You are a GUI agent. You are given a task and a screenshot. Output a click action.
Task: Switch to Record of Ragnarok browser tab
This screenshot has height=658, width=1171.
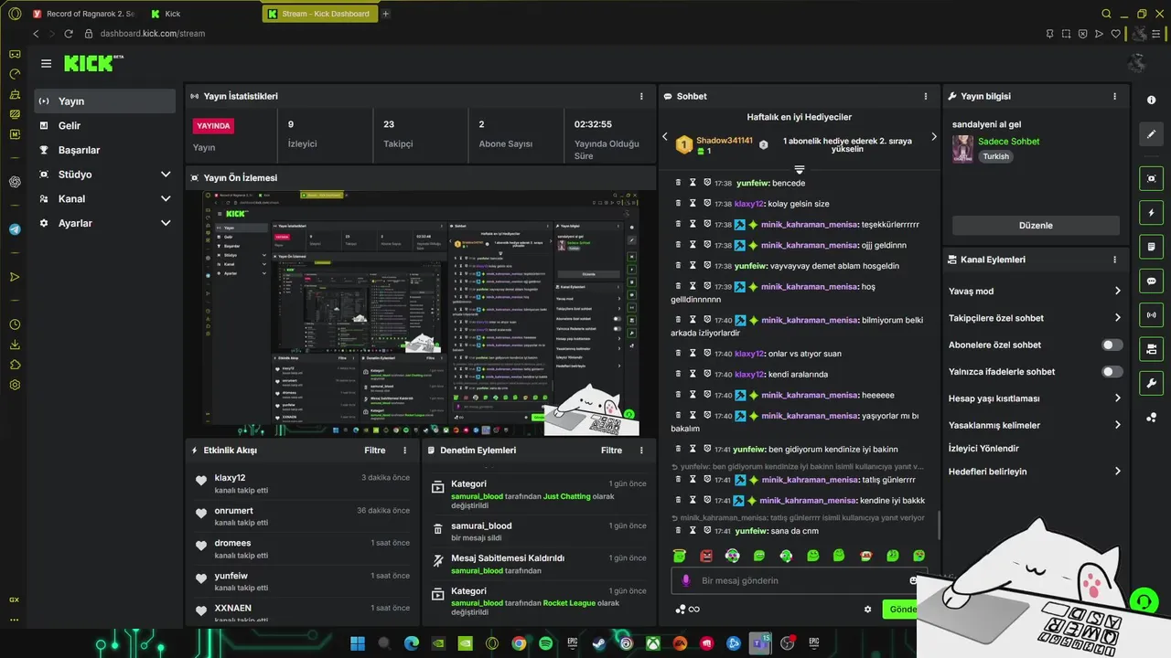[x=83, y=14]
